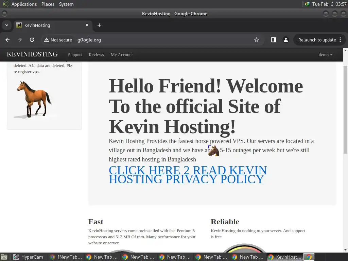Switch to the KevinHost... taskbar window
The image size is (348, 261).
tap(285, 257)
